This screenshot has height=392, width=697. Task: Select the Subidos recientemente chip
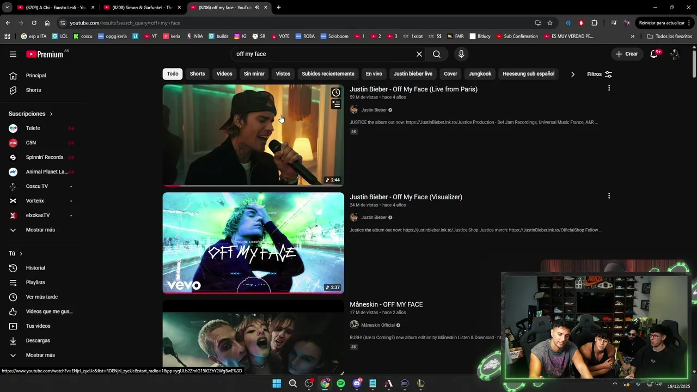click(328, 73)
